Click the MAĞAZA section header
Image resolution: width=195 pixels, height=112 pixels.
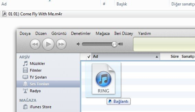pos(28,100)
